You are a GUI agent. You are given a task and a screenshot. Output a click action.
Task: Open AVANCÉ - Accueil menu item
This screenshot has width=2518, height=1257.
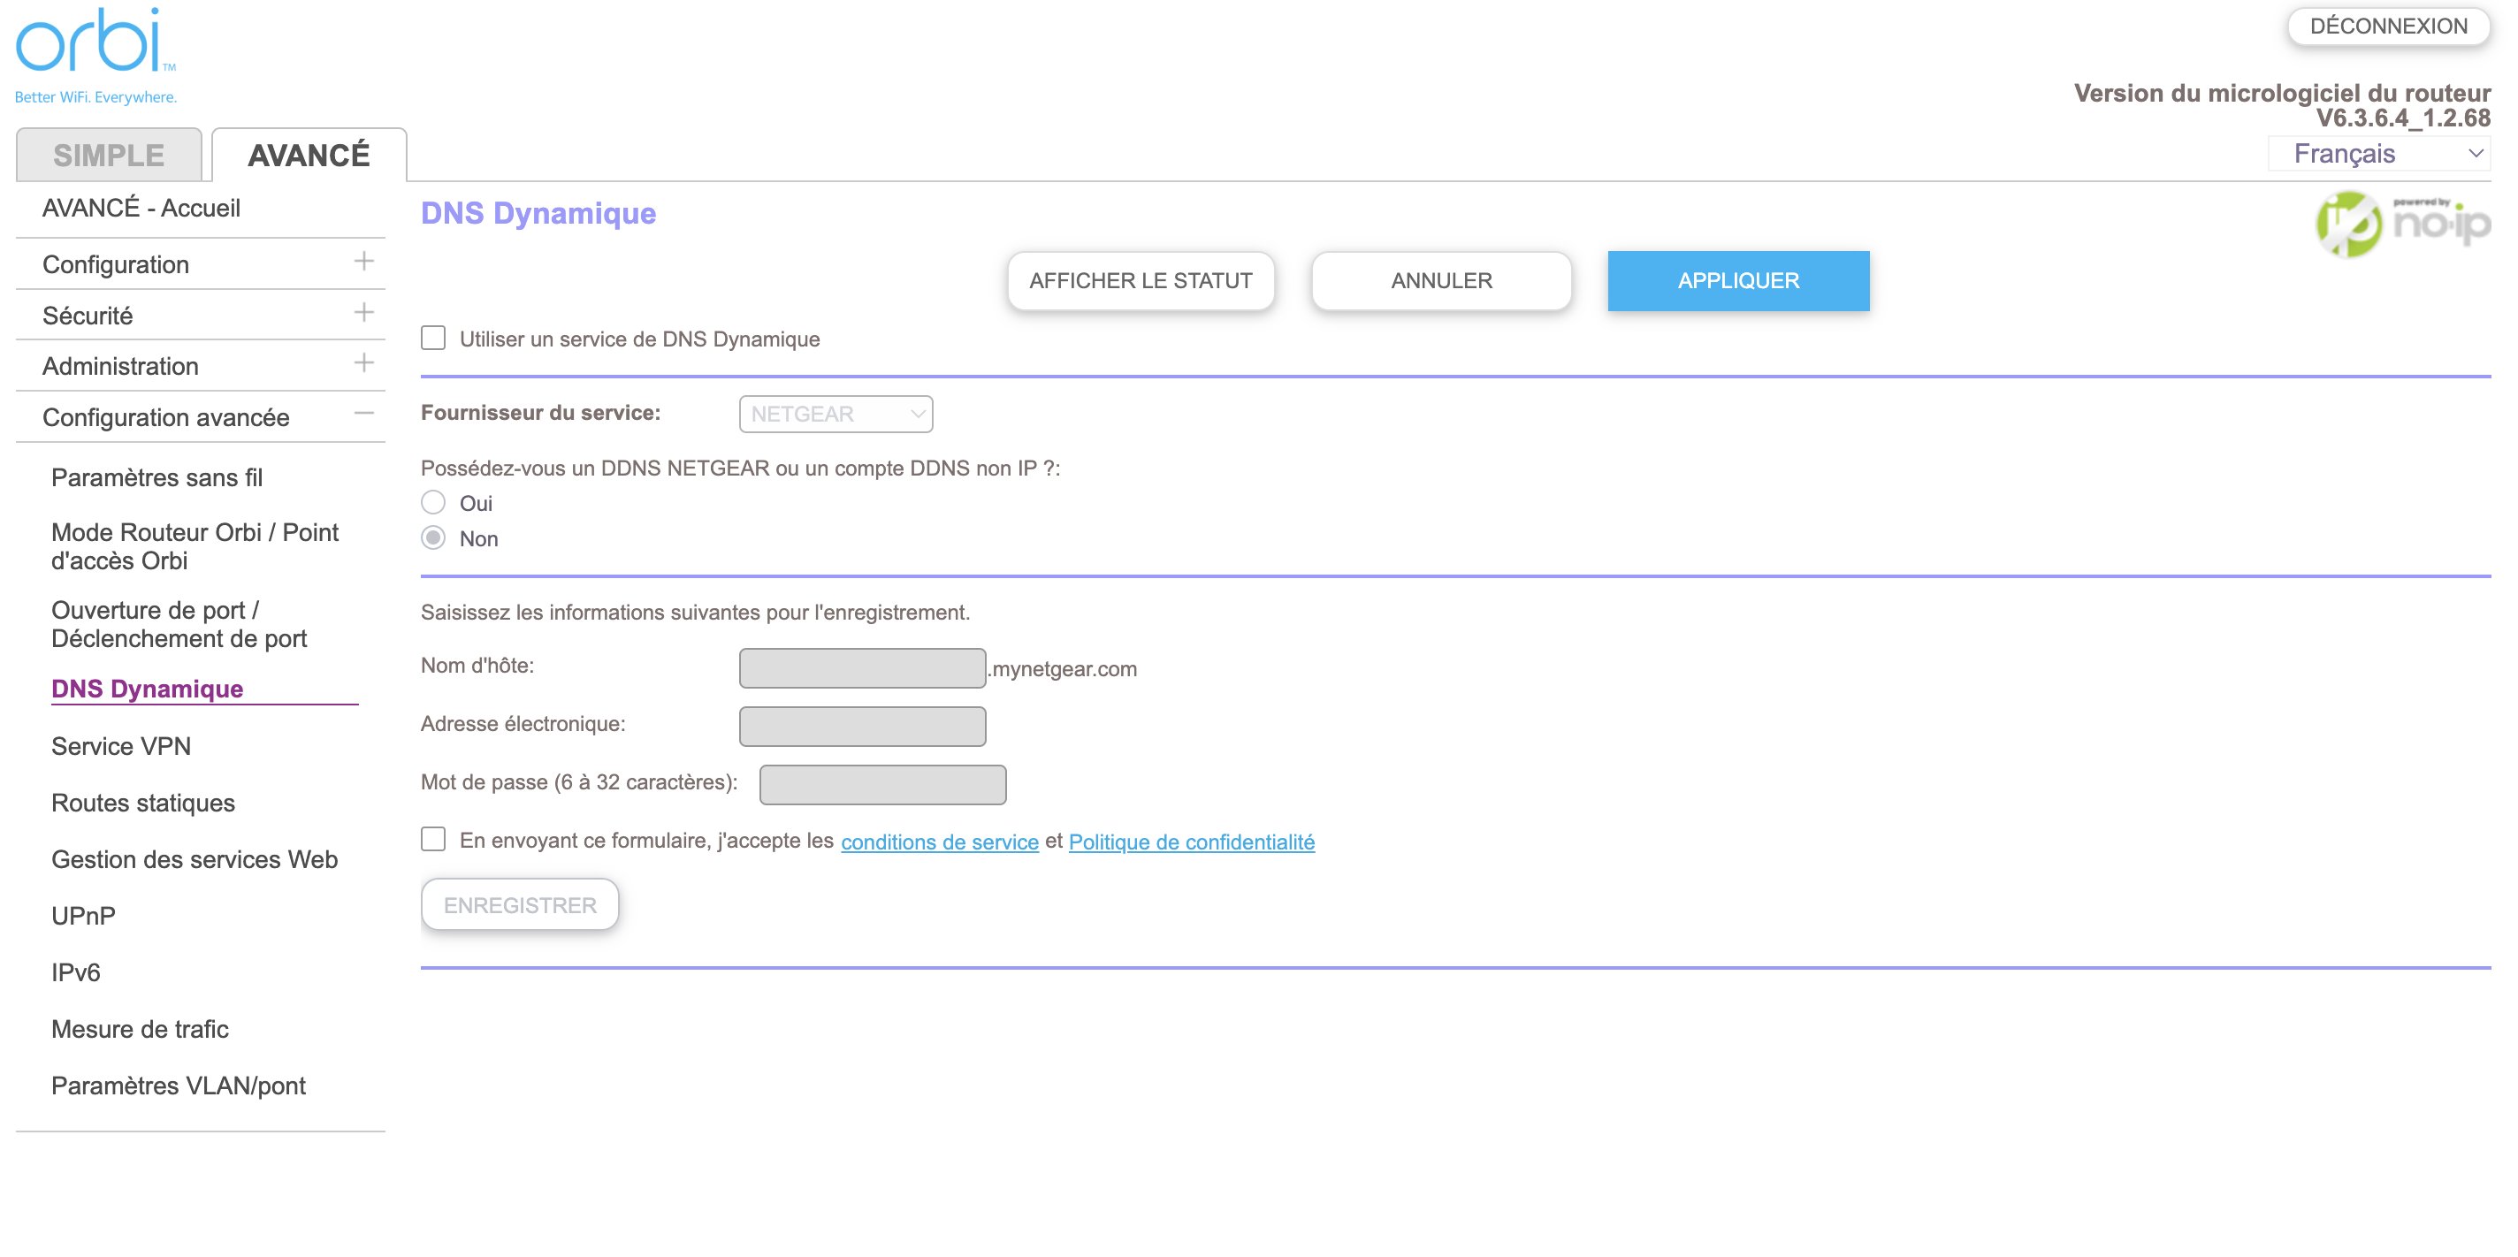141,207
